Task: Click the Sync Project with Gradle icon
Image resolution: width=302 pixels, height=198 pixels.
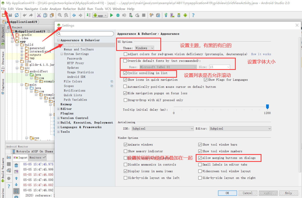Action: click(166, 15)
